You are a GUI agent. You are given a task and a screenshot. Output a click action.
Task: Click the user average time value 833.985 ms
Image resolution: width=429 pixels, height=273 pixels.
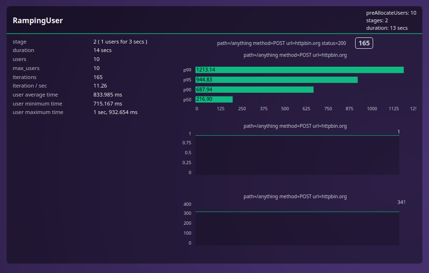[x=107, y=95]
